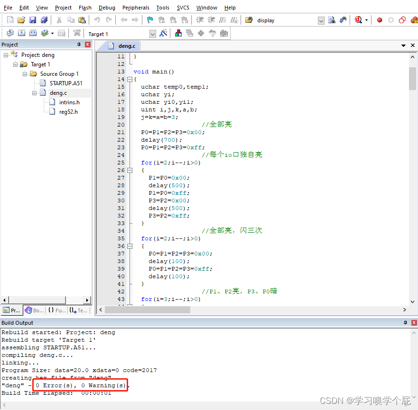Fold the for block at line 36

coord(130,246)
